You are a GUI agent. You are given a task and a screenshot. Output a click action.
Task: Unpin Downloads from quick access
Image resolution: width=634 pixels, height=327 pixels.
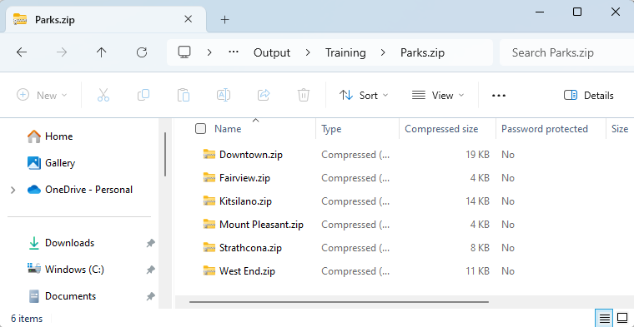pos(150,243)
